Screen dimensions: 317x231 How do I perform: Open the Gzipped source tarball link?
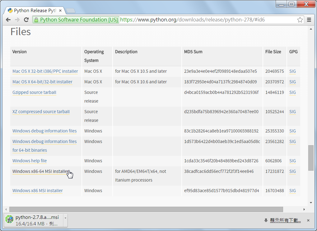pos(34,92)
